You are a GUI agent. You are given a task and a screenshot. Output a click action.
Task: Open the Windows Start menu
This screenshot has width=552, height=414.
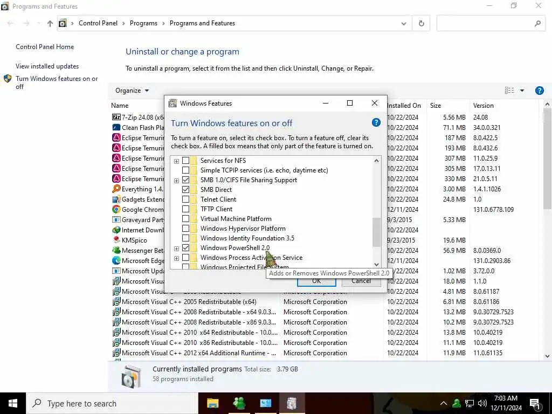(x=13, y=403)
